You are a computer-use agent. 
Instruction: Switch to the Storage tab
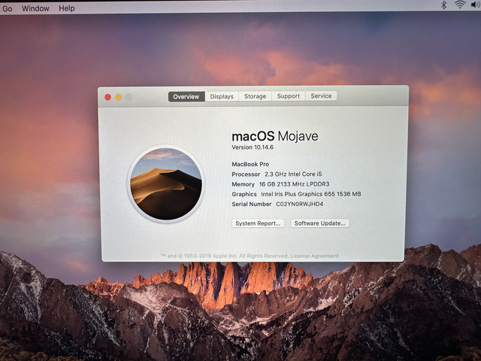pos(255,96)
